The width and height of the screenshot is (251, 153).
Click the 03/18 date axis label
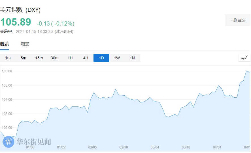(186, 147)
